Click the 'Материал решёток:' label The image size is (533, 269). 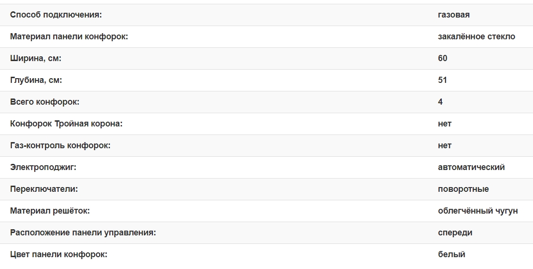point(50,211)
